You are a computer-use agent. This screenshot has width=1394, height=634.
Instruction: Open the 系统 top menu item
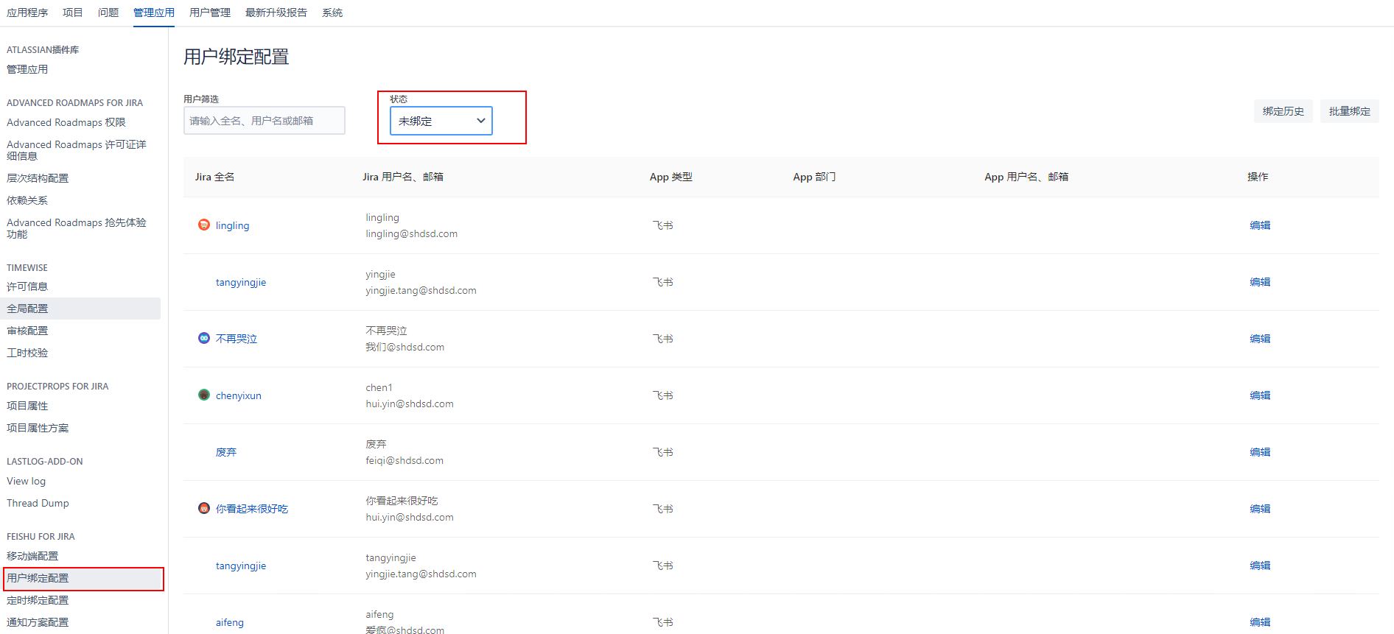[332, 13]
